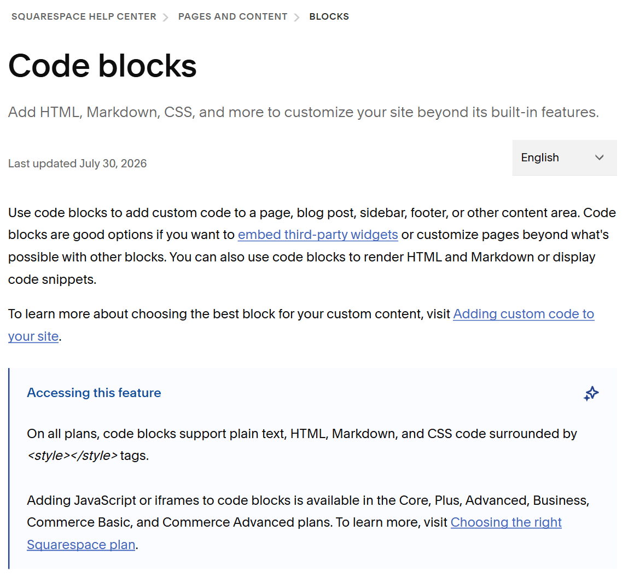The height and width of the screenshot is (577, 628).
Task: Go to Pages and Content breadcrumb
Action: tap(232, 16)
